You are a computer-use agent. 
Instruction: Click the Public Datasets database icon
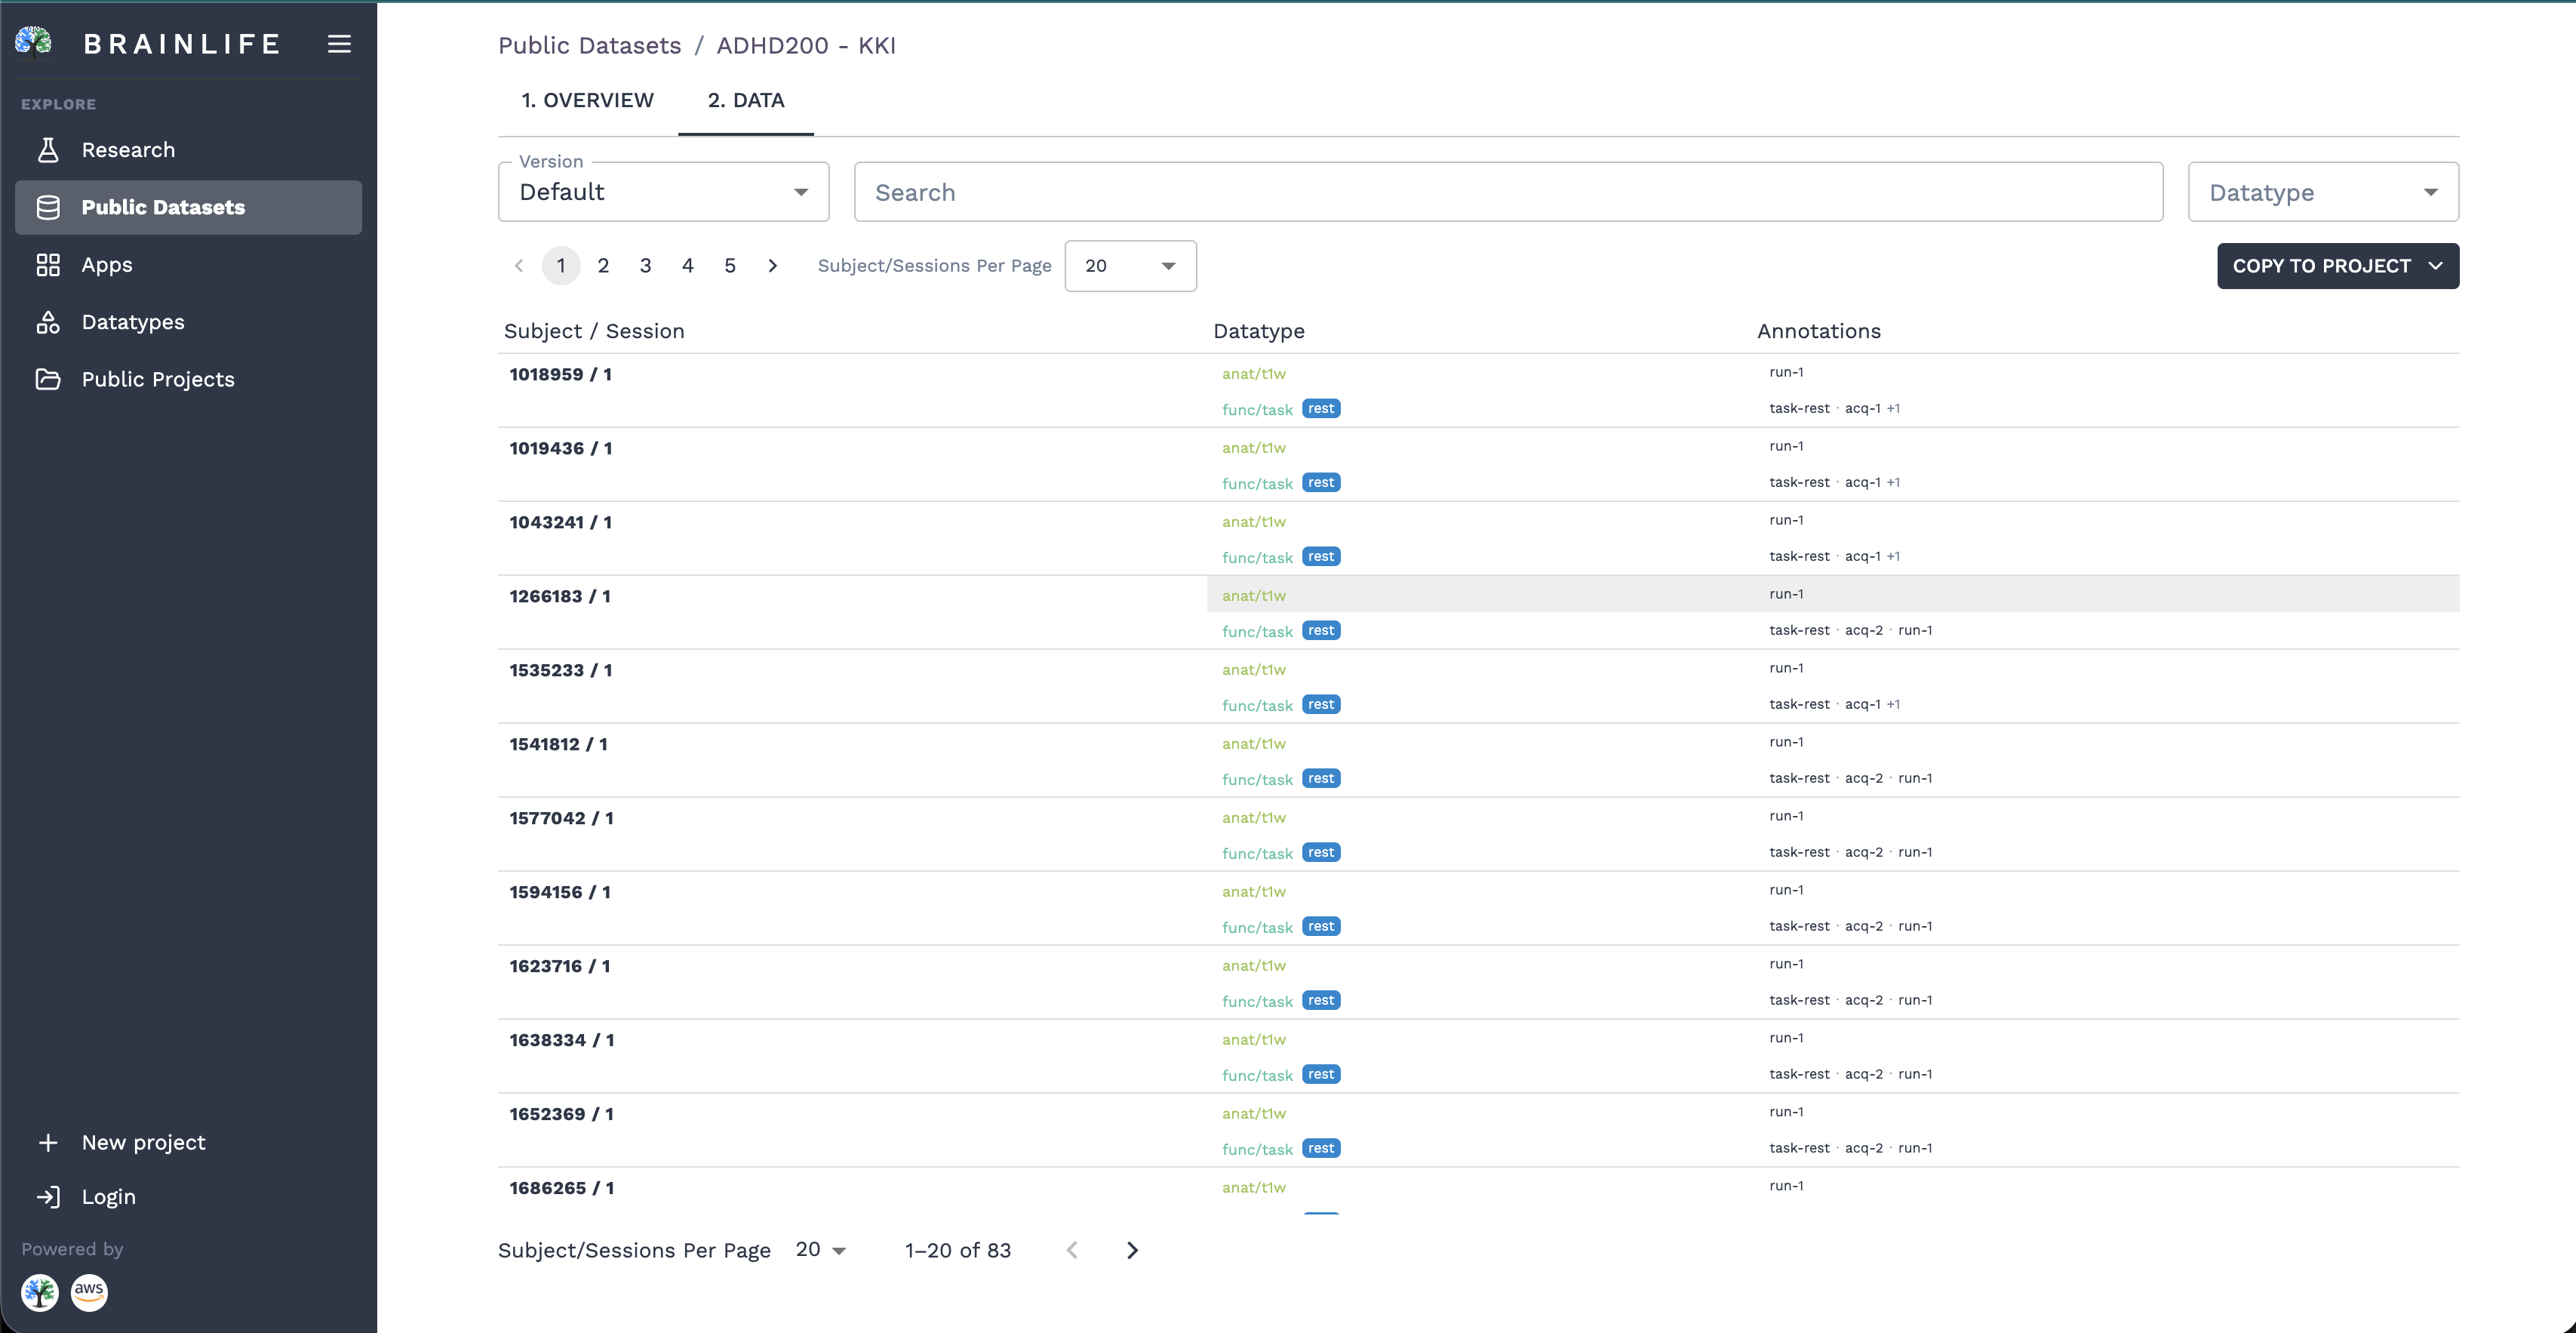(48, 207)
